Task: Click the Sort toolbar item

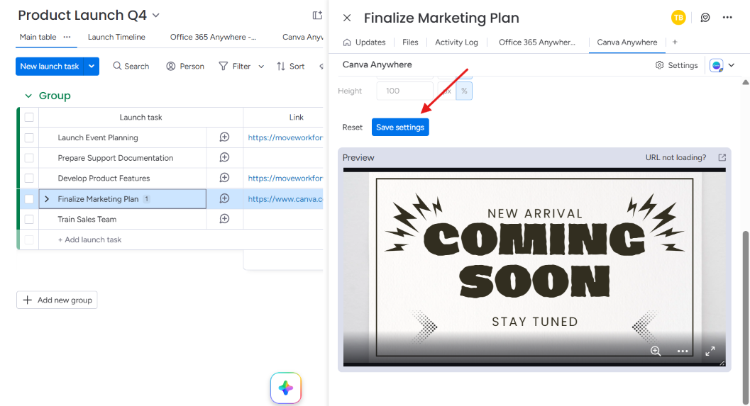Action: coord(291,66)
